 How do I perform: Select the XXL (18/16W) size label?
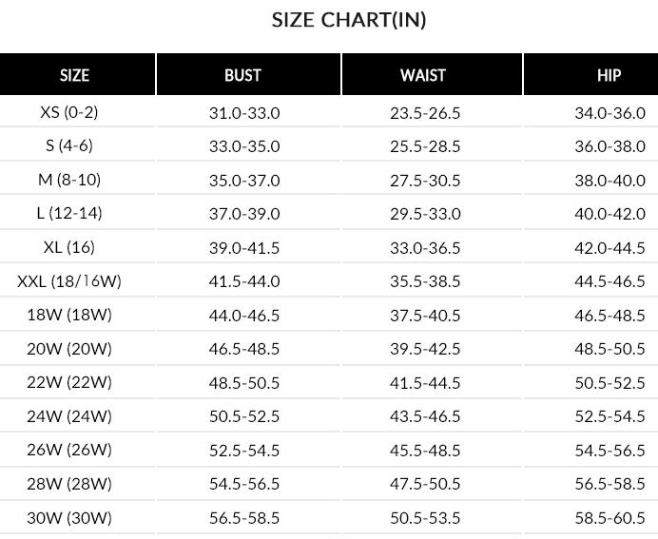(69, 281)
